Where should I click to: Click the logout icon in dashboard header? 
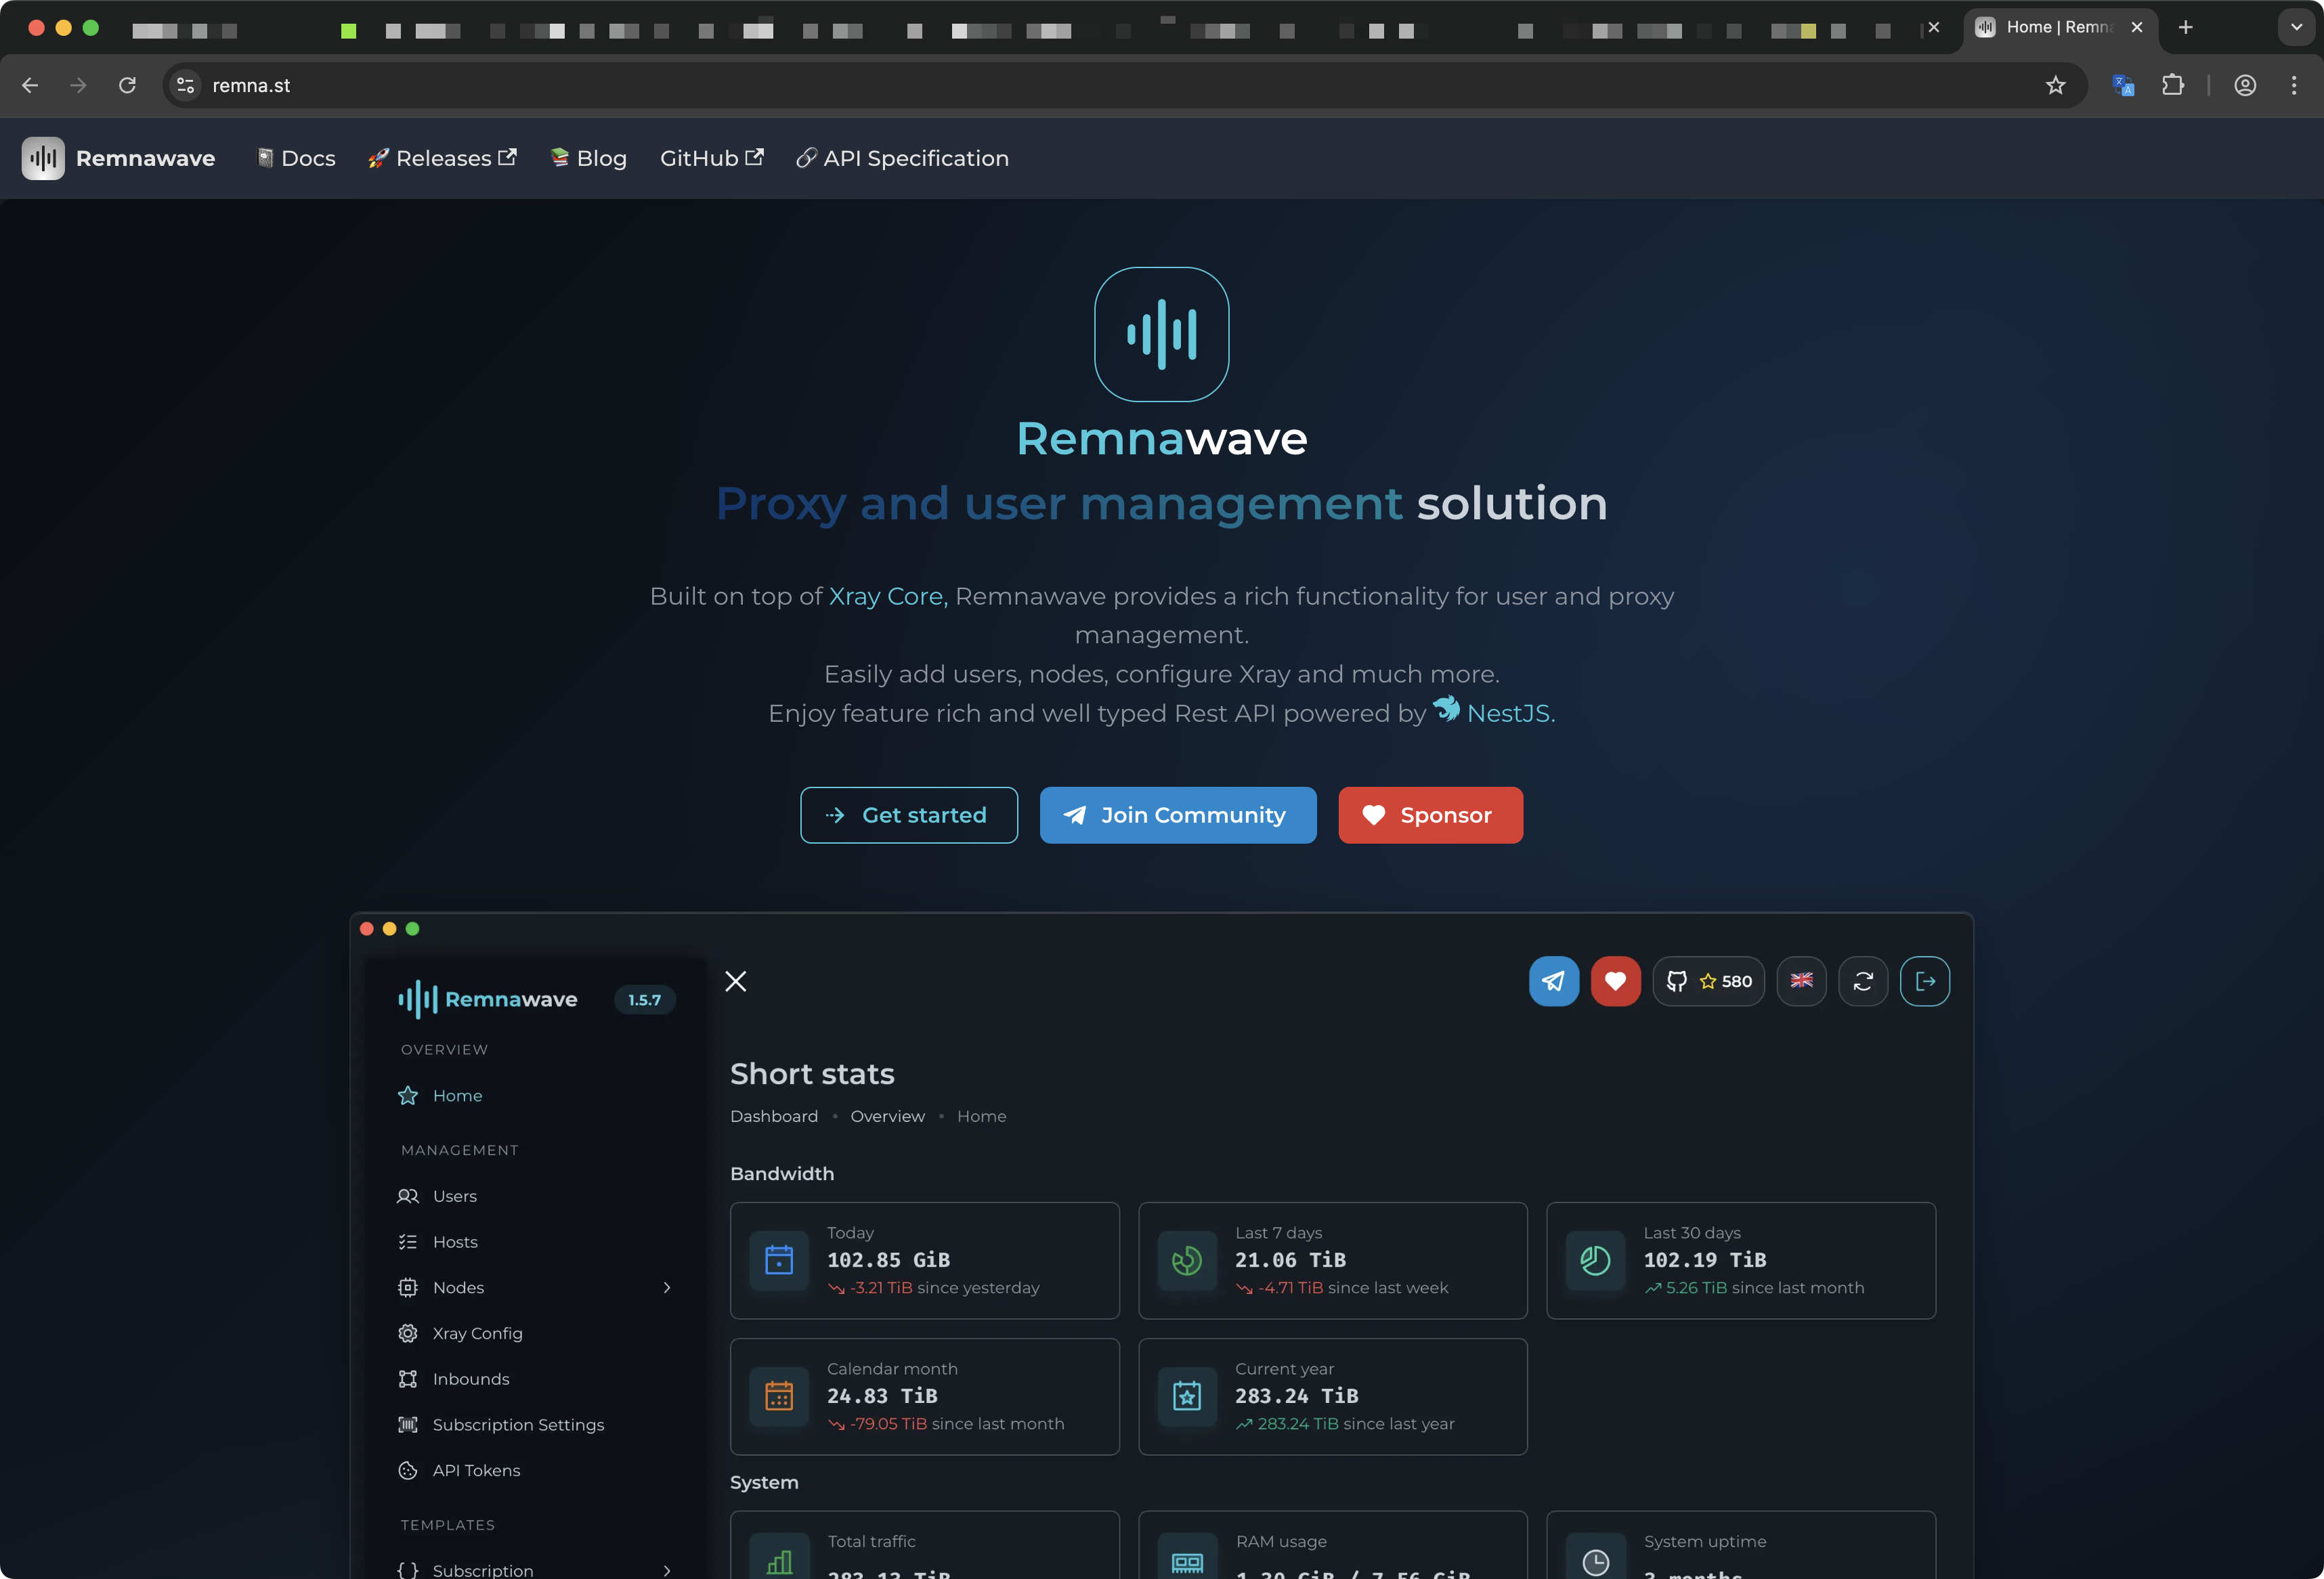(1925, 981)
